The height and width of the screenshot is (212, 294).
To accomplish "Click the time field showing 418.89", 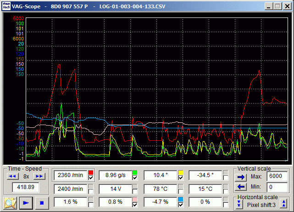I will coord(26,187).
